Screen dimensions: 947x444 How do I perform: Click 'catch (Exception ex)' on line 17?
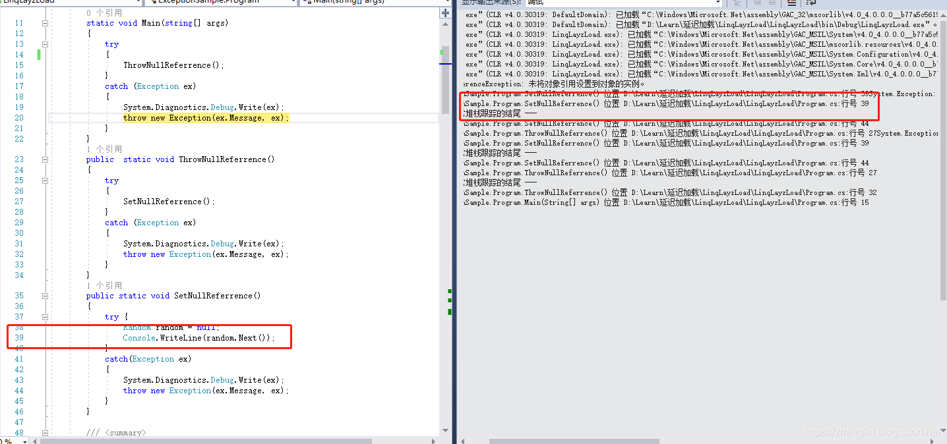coord(150,86)
